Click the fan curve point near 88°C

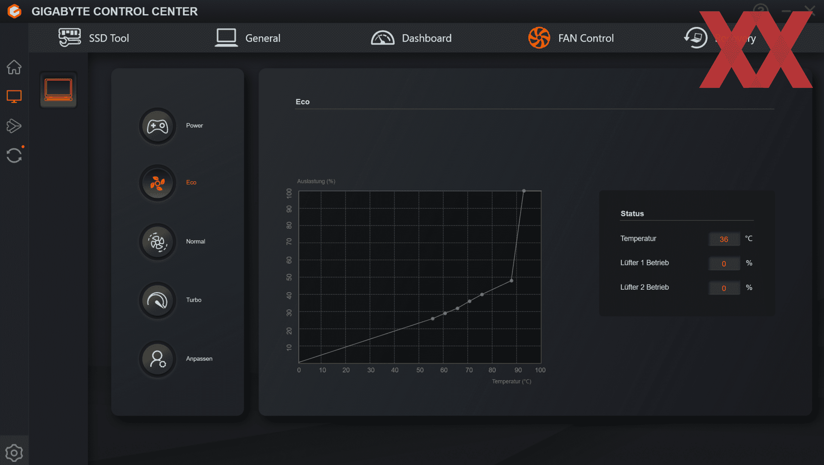(x=511, y=281)
